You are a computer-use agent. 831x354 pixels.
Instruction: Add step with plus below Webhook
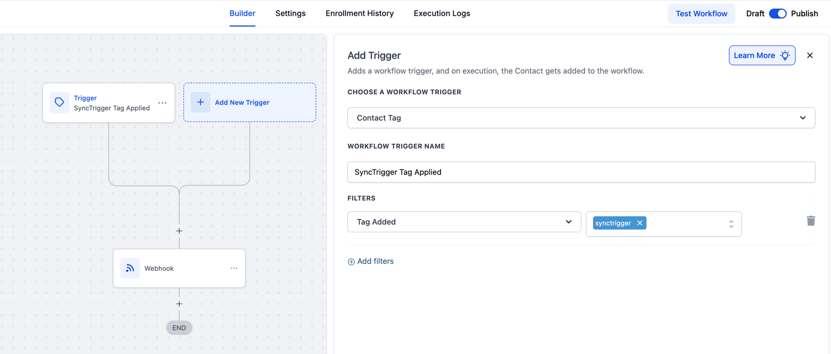179,304
